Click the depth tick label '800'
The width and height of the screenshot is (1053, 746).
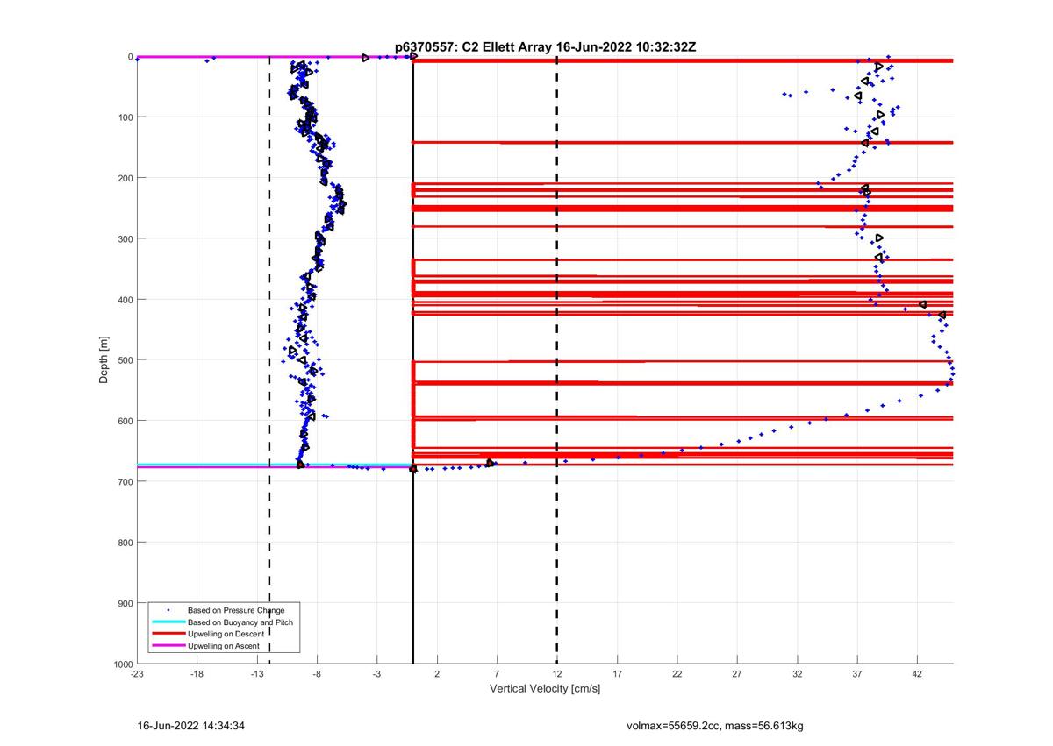[x=125, y=543]
